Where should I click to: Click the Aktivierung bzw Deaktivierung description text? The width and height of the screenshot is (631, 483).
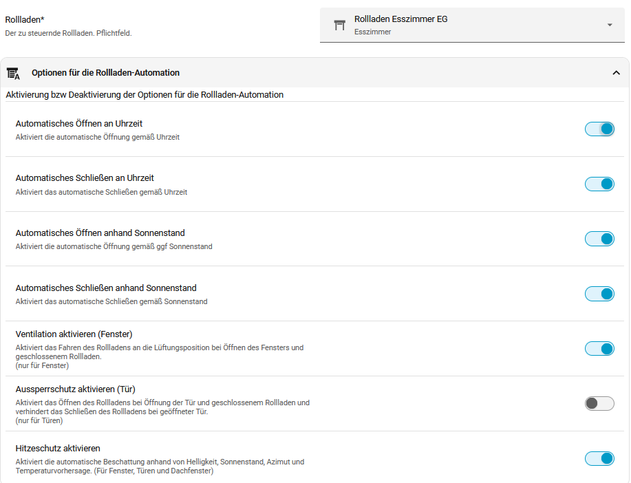[x=145, y=95]
